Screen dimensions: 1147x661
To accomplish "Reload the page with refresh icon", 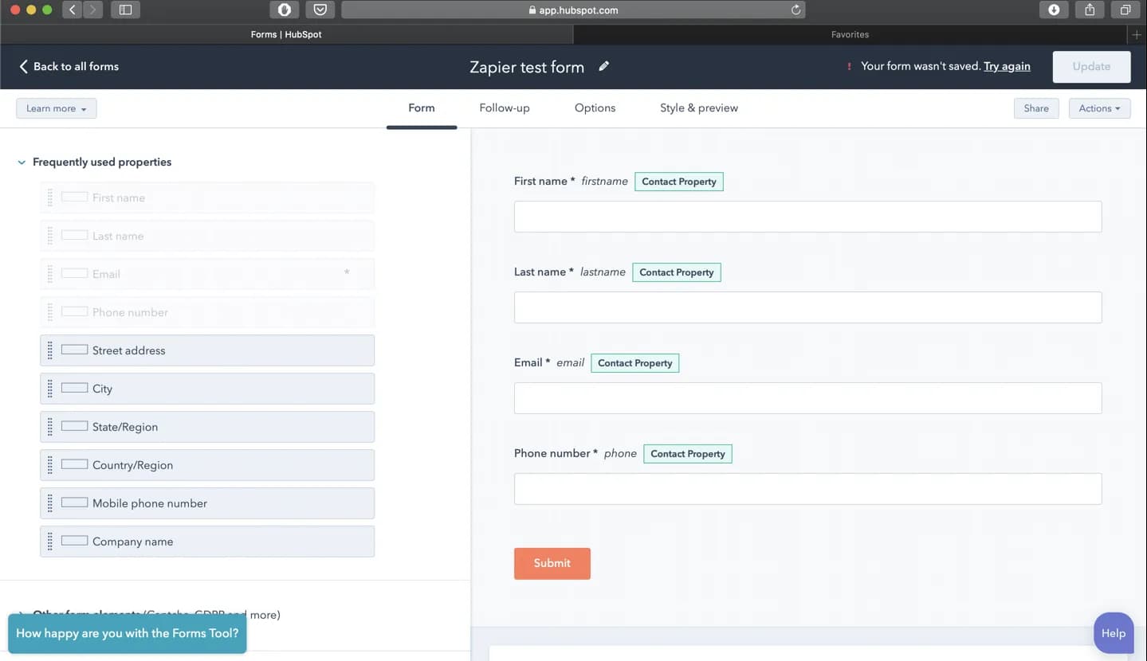I will 795,10.
